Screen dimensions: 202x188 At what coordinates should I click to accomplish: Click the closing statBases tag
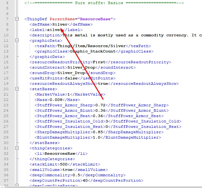pos(45,143)
